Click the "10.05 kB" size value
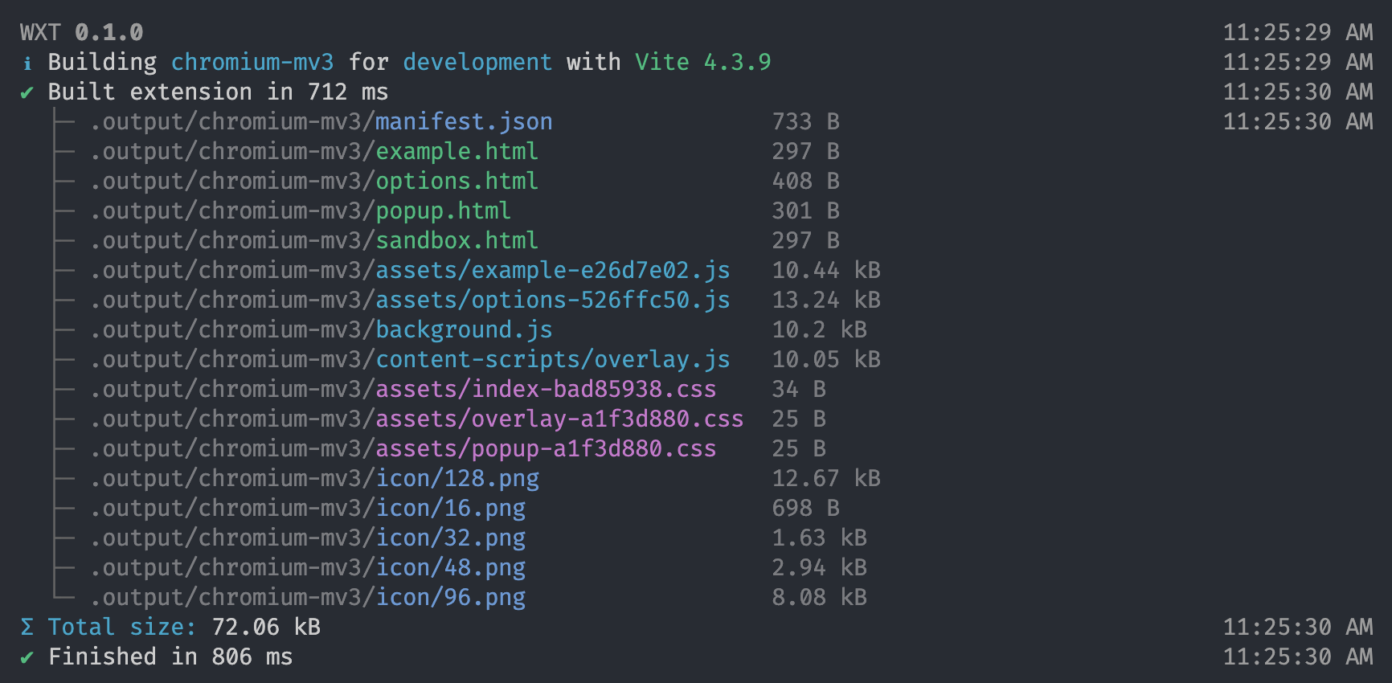 826,359
